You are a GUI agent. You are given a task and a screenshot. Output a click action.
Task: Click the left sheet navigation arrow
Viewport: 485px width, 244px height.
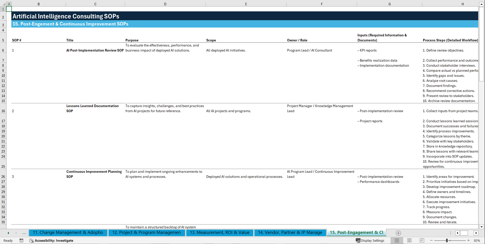(x=8, y=233)
